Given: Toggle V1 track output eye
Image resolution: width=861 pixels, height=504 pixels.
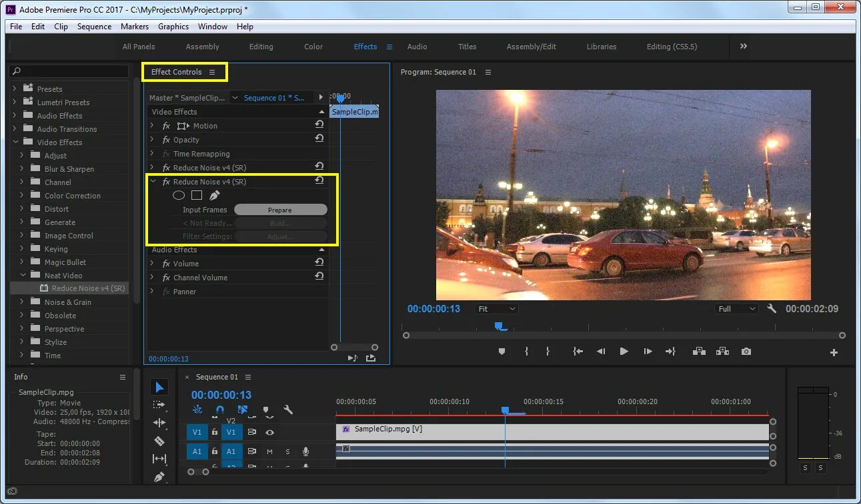Looking at the screenshot, I should tap(269, 432).
